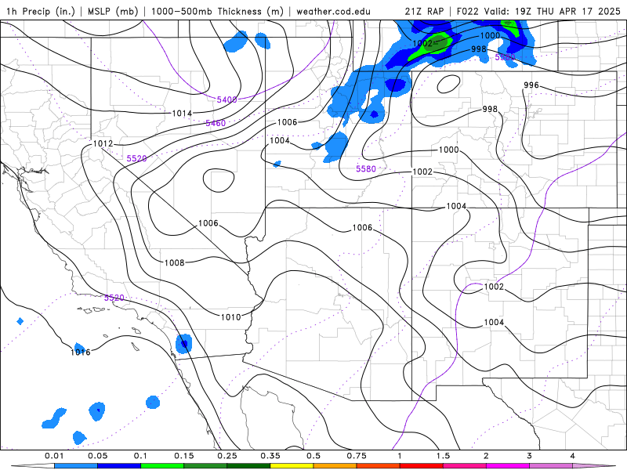
Task: Click the 'MSLP (mb)' title text
Action: click(111, 11)
